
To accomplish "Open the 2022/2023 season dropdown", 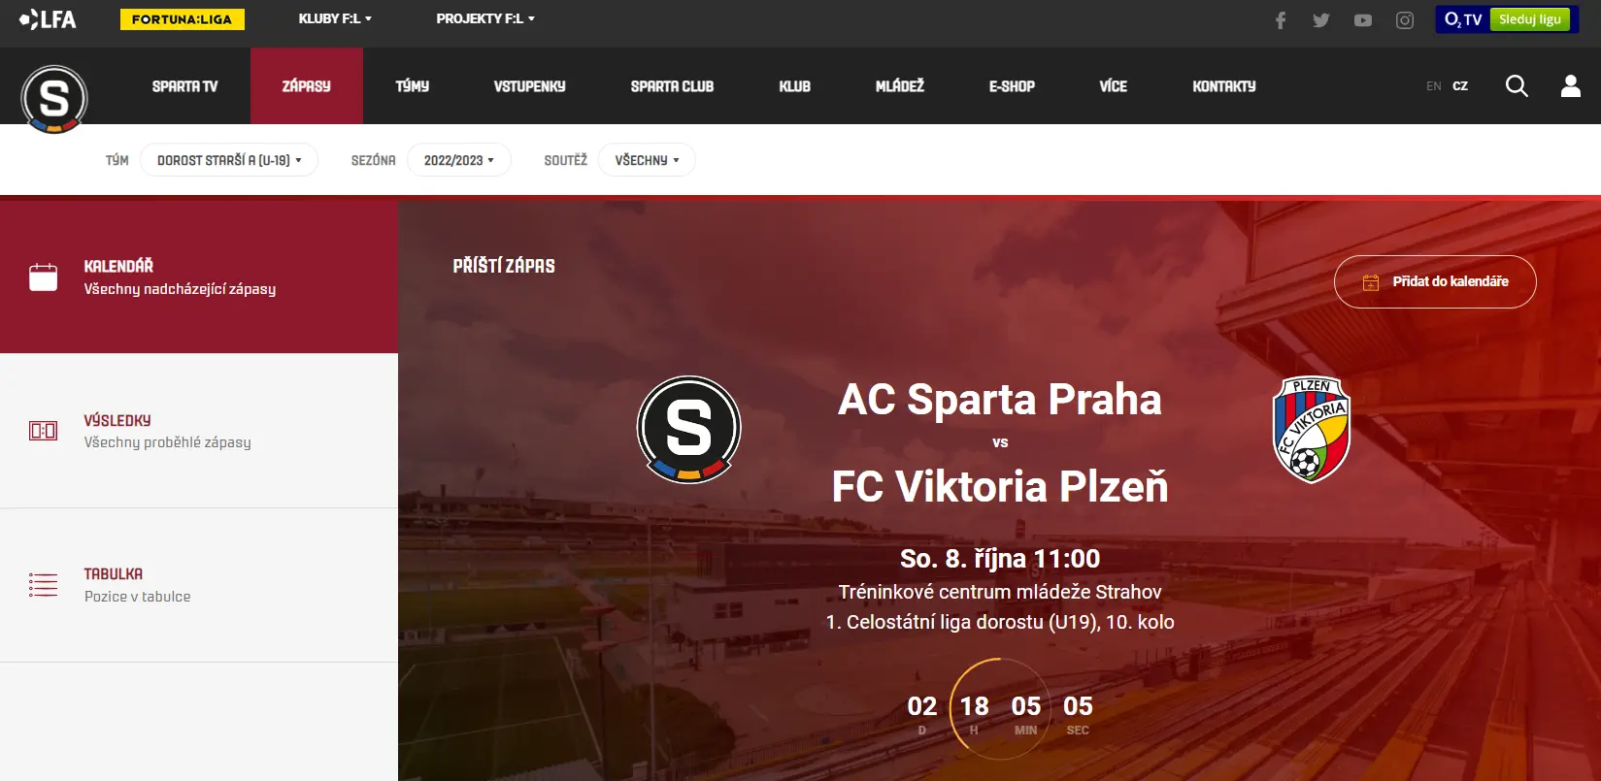I will point(459,160).
